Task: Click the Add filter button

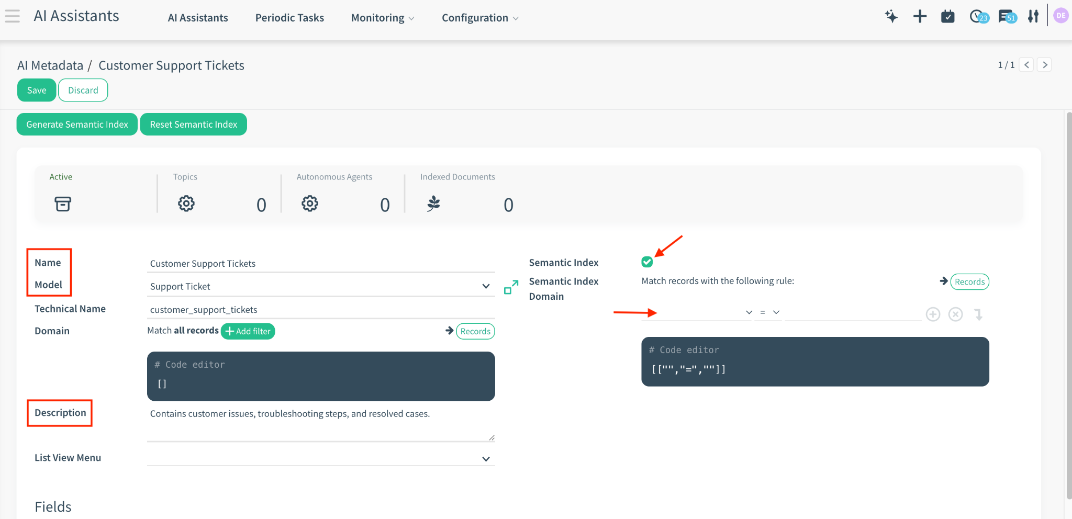Action: pyautogui.click(x=248, y=331)
